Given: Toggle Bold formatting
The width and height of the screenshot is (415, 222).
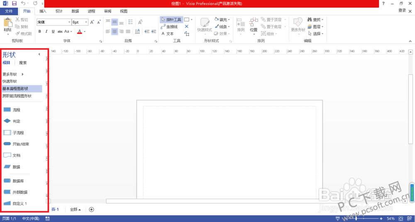Looking at the screenshot, I should [40, 32].
